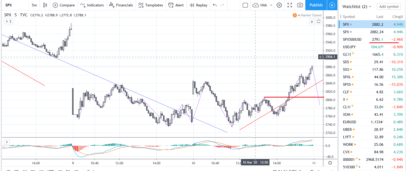Select CL1! crude futures row
Image resolution: width=406 pixels, height=171 pixels.
[x=372, y=107]
